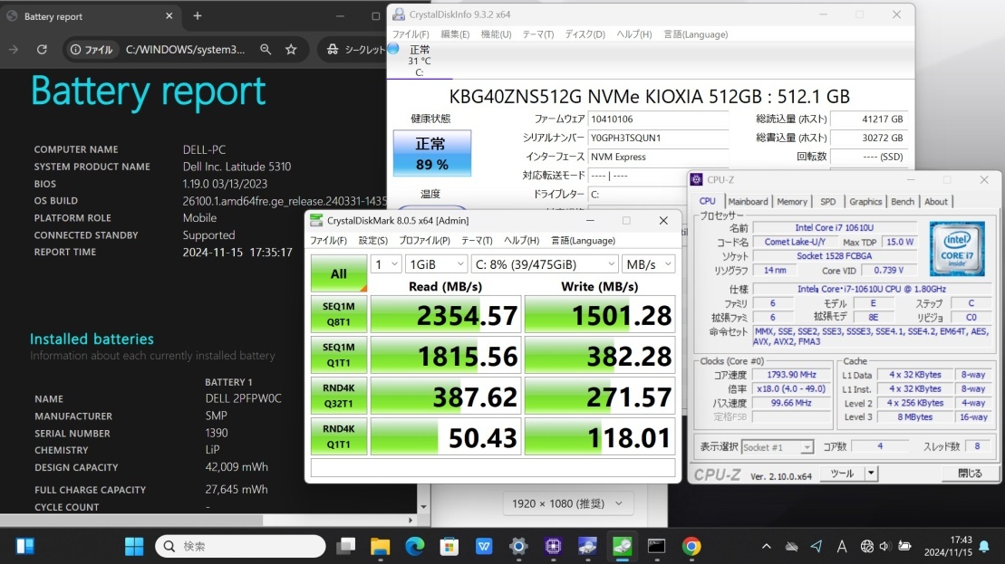
Task: Run the RND4K Q32T1 test
Action: [x=338, y=397]
